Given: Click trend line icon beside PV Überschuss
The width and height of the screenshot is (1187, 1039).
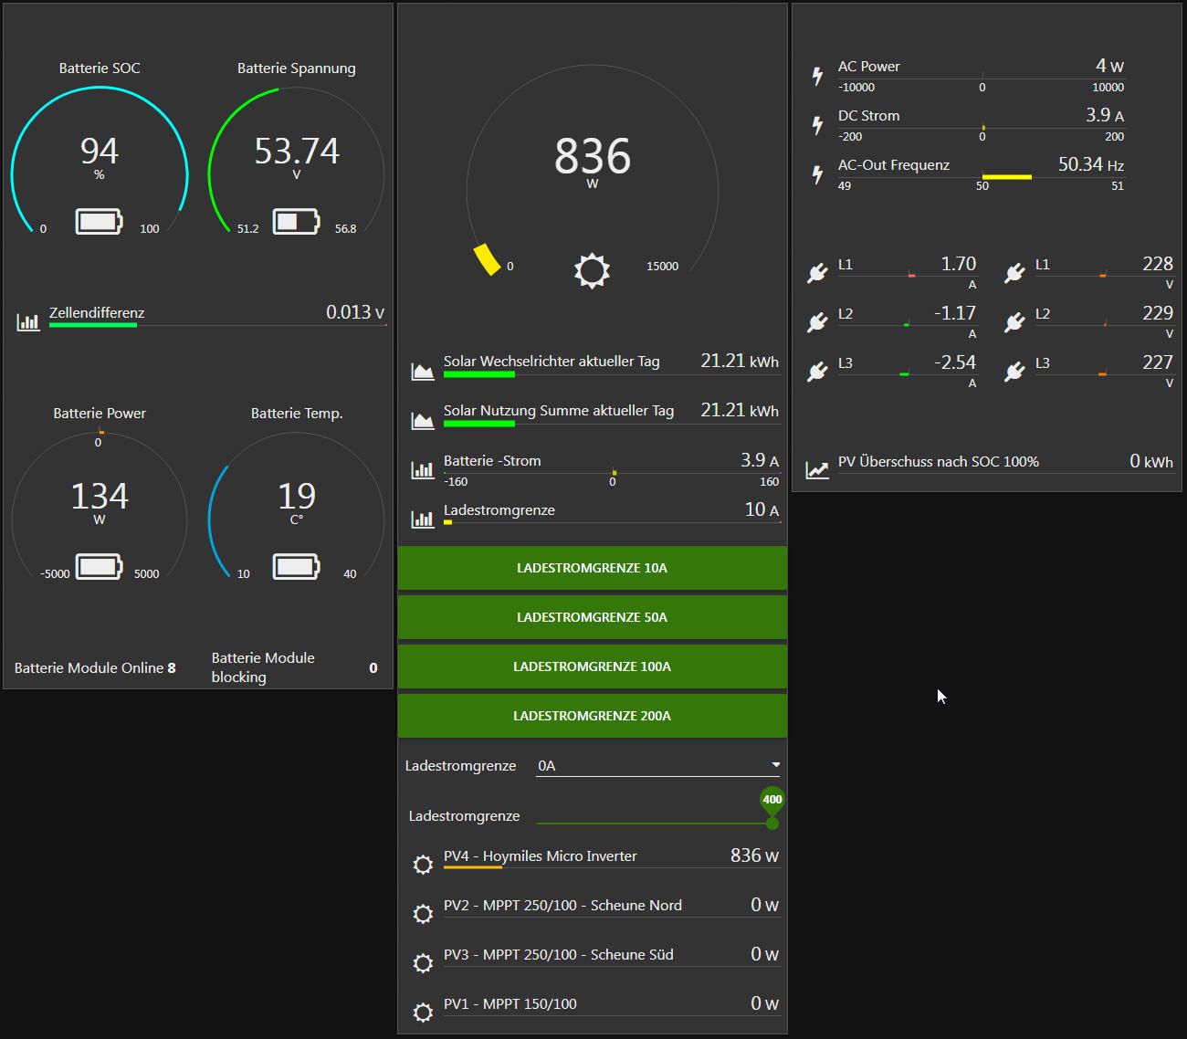Looking at the screenshot, I should (817, 470).
